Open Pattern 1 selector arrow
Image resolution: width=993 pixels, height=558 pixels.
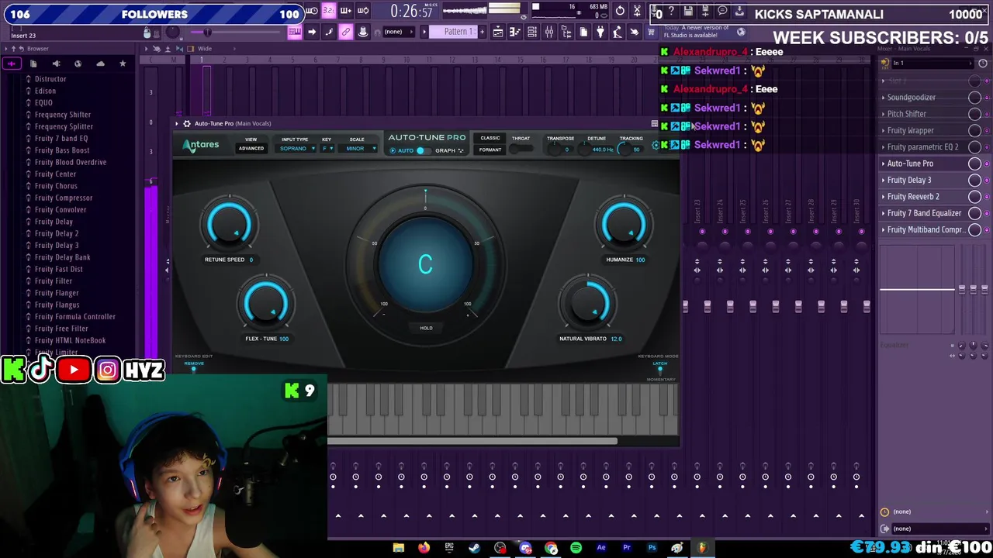424,32
